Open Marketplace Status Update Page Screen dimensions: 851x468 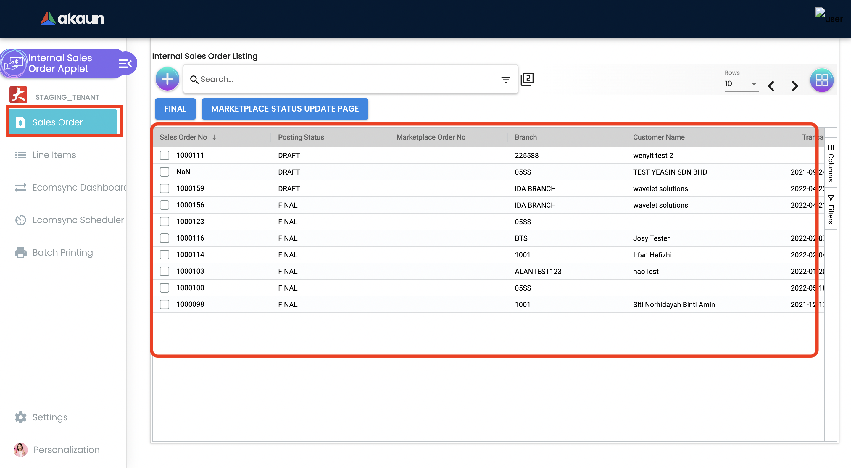tap(284, 109)
